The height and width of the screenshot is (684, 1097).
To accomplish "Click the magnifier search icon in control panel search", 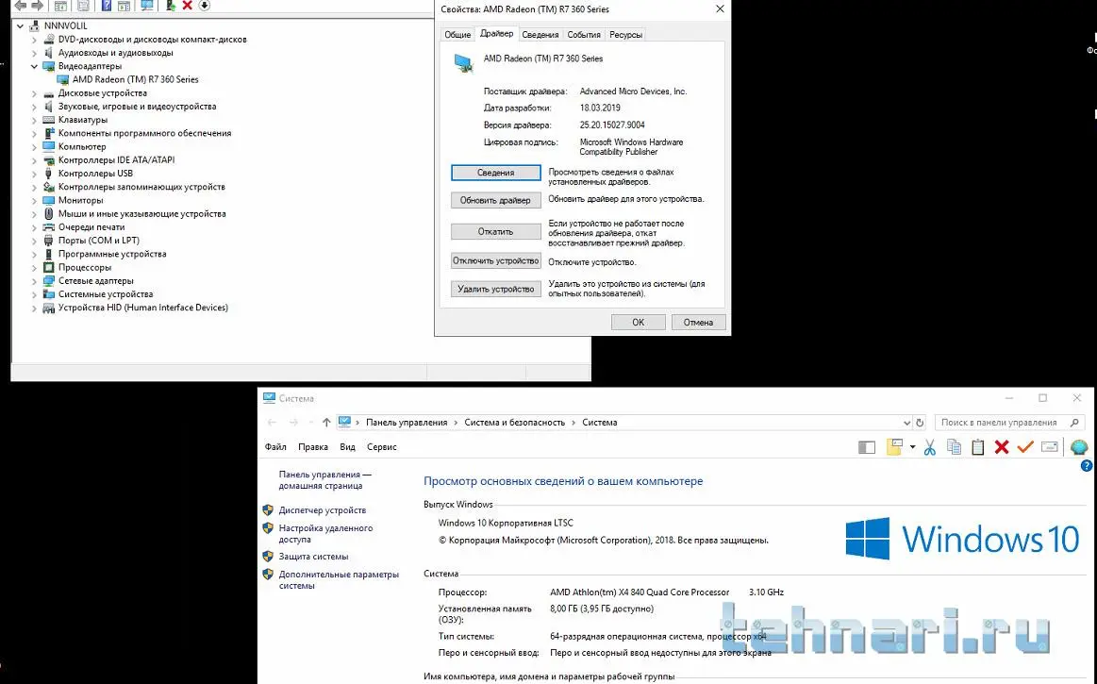I will click(x=1074, y=423).
